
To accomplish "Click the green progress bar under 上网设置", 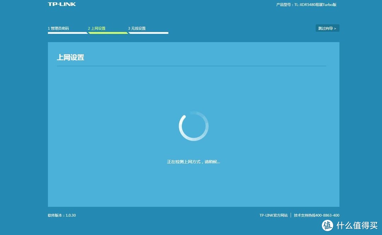I will [x=108, y=33].
